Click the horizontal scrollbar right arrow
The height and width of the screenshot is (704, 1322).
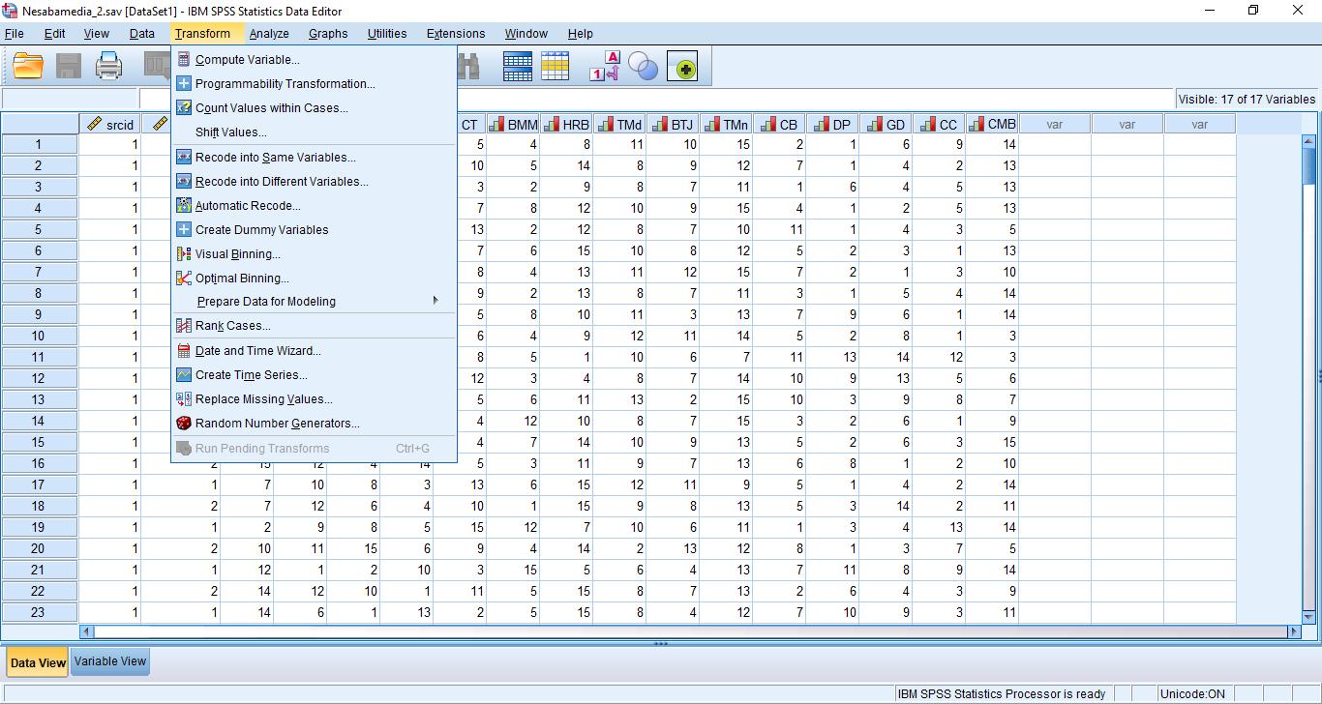pyautogui.click(x=1294, y=631)
